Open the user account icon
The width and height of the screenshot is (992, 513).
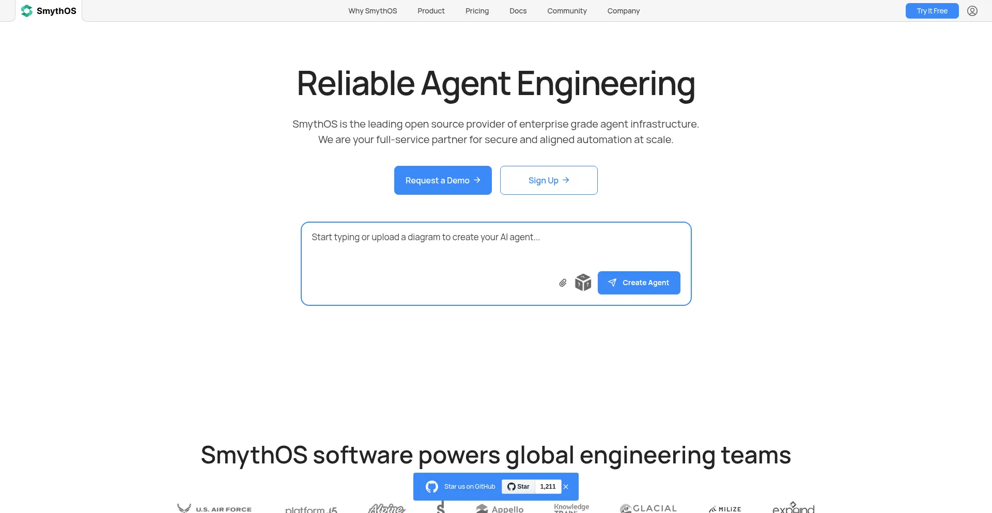point(972,10)
